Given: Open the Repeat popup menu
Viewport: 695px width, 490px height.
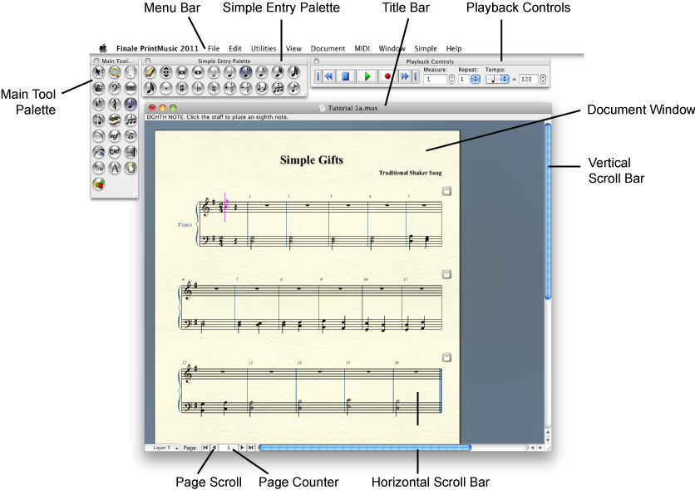Looking at the screenshot, I should tap(476, 79).
